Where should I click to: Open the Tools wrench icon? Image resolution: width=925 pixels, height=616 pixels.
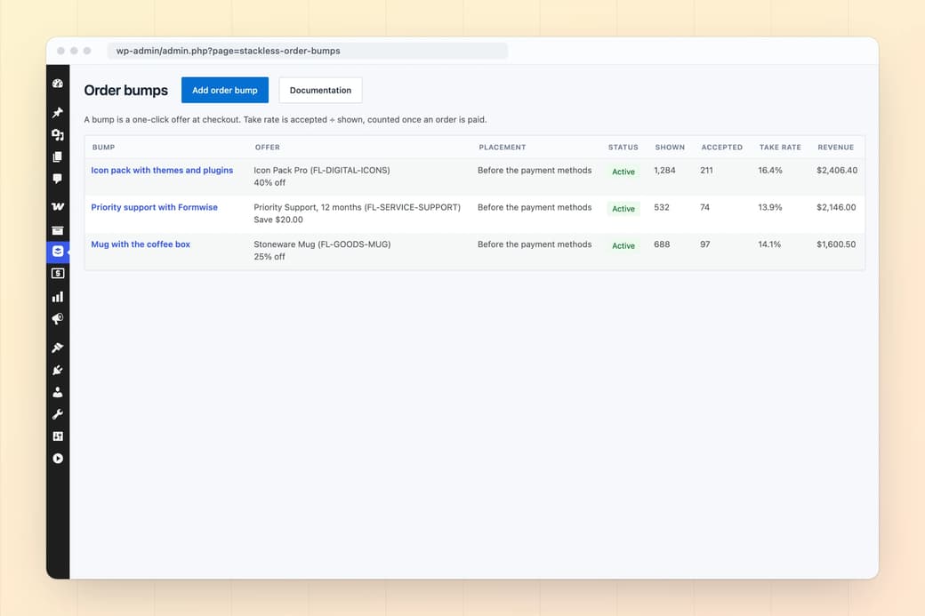coord(58,414)
